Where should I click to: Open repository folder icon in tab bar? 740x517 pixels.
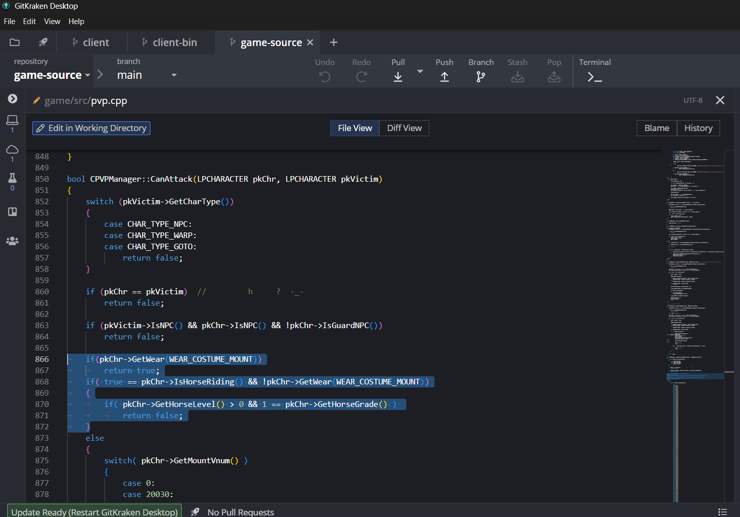click(x=15, y=42)
